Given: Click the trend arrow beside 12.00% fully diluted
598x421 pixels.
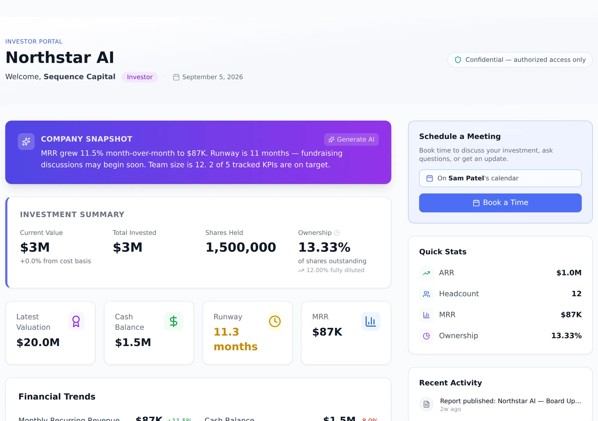Looking at the screenshot, I should point(301,270).
